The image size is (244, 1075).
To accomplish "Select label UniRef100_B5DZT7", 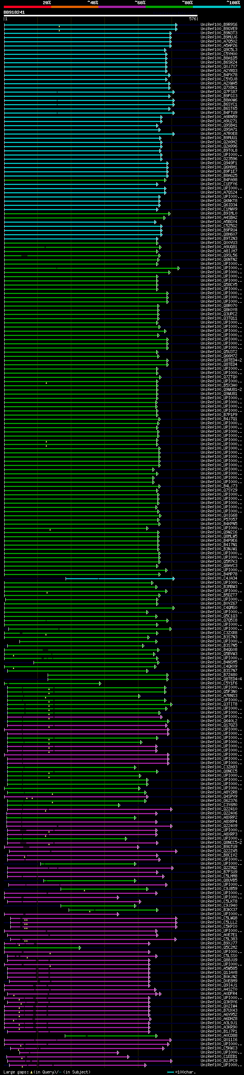I will (x=219, y=595).
